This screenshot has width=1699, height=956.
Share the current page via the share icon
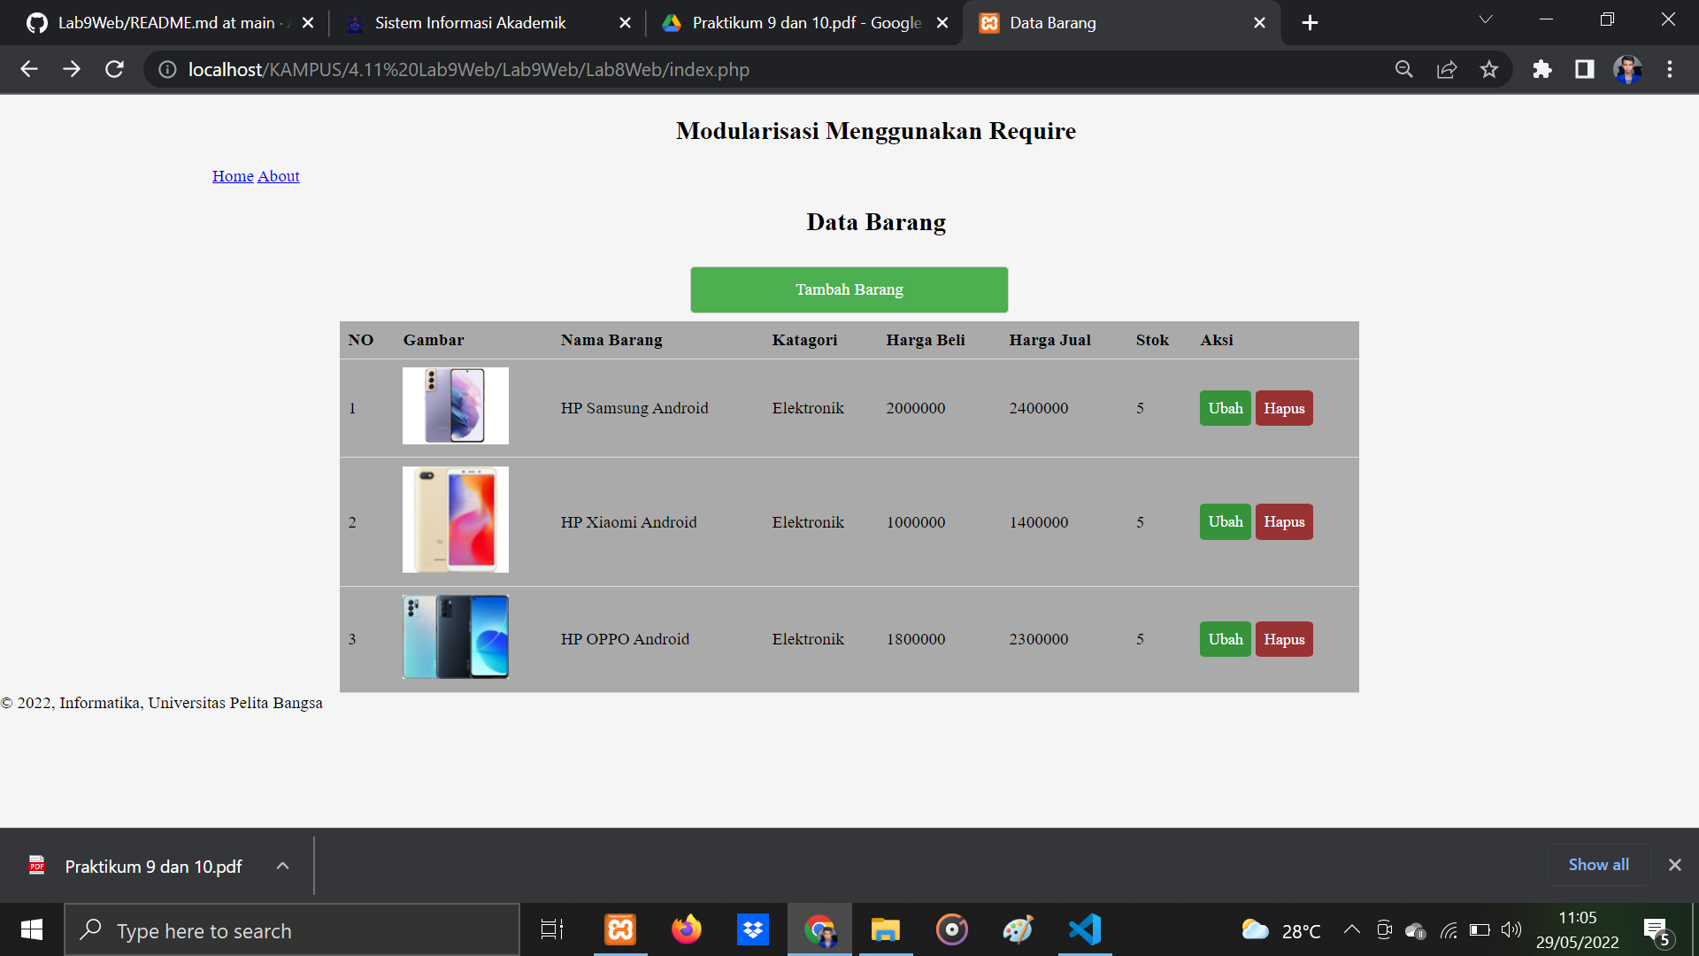pyautogui.click(x=1446, y=69)
